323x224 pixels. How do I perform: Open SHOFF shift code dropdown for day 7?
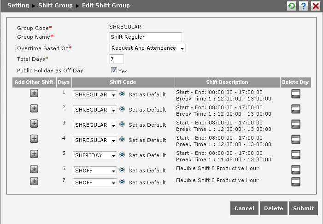[95, 183]
